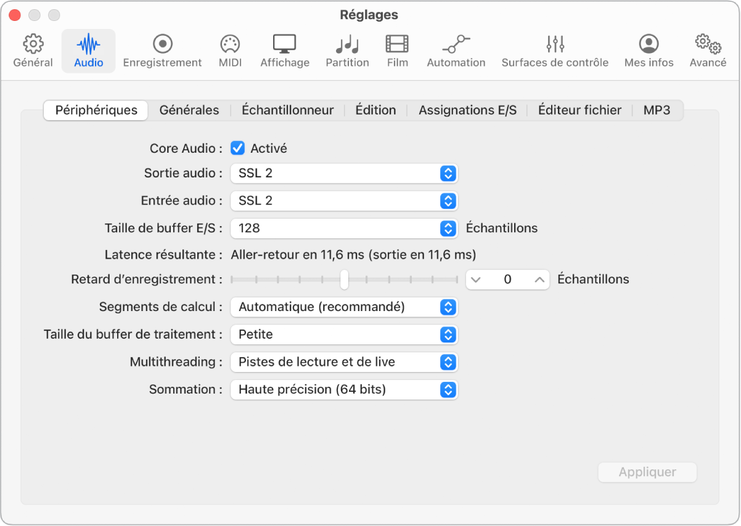Click the Appliquer button
This screenshot has width=741, height=526.
pyautogui.click(x=647, y=472)
